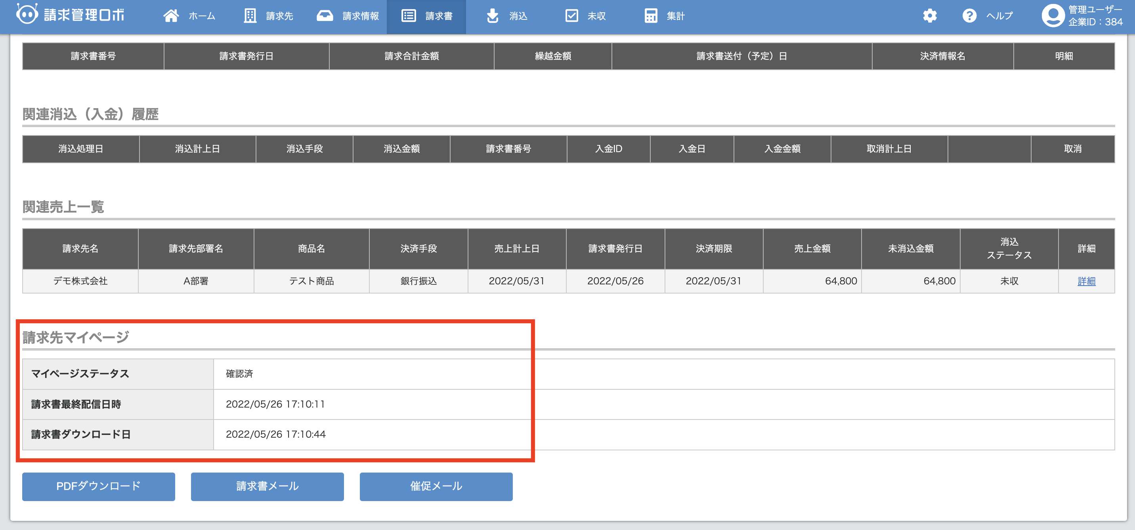The image size is (1135, 530).
Task: Click the checkbox icon for 未収
Action: pos(571,16)
